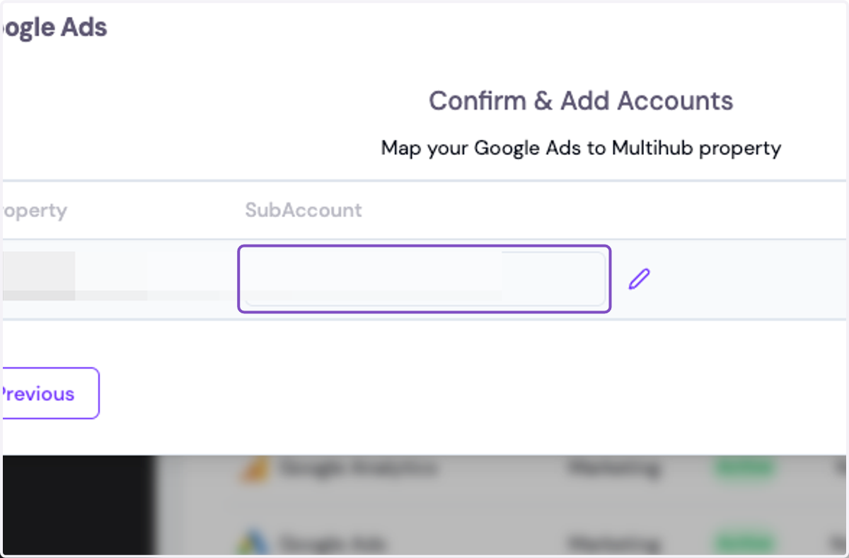The height and width of the screenshot is (558, 849).
Task: Select the SubAccount column header
Action: (x=303, y=210)
